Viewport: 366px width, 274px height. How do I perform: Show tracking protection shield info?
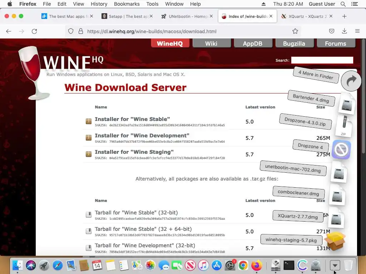(x=71, y=31)
